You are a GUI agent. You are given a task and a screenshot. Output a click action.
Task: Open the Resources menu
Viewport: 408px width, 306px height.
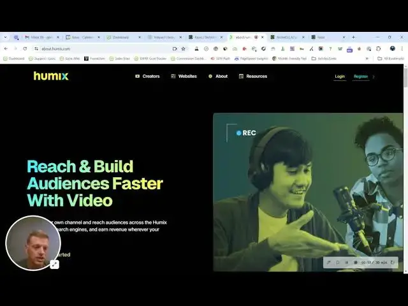[x=253, y=76]
